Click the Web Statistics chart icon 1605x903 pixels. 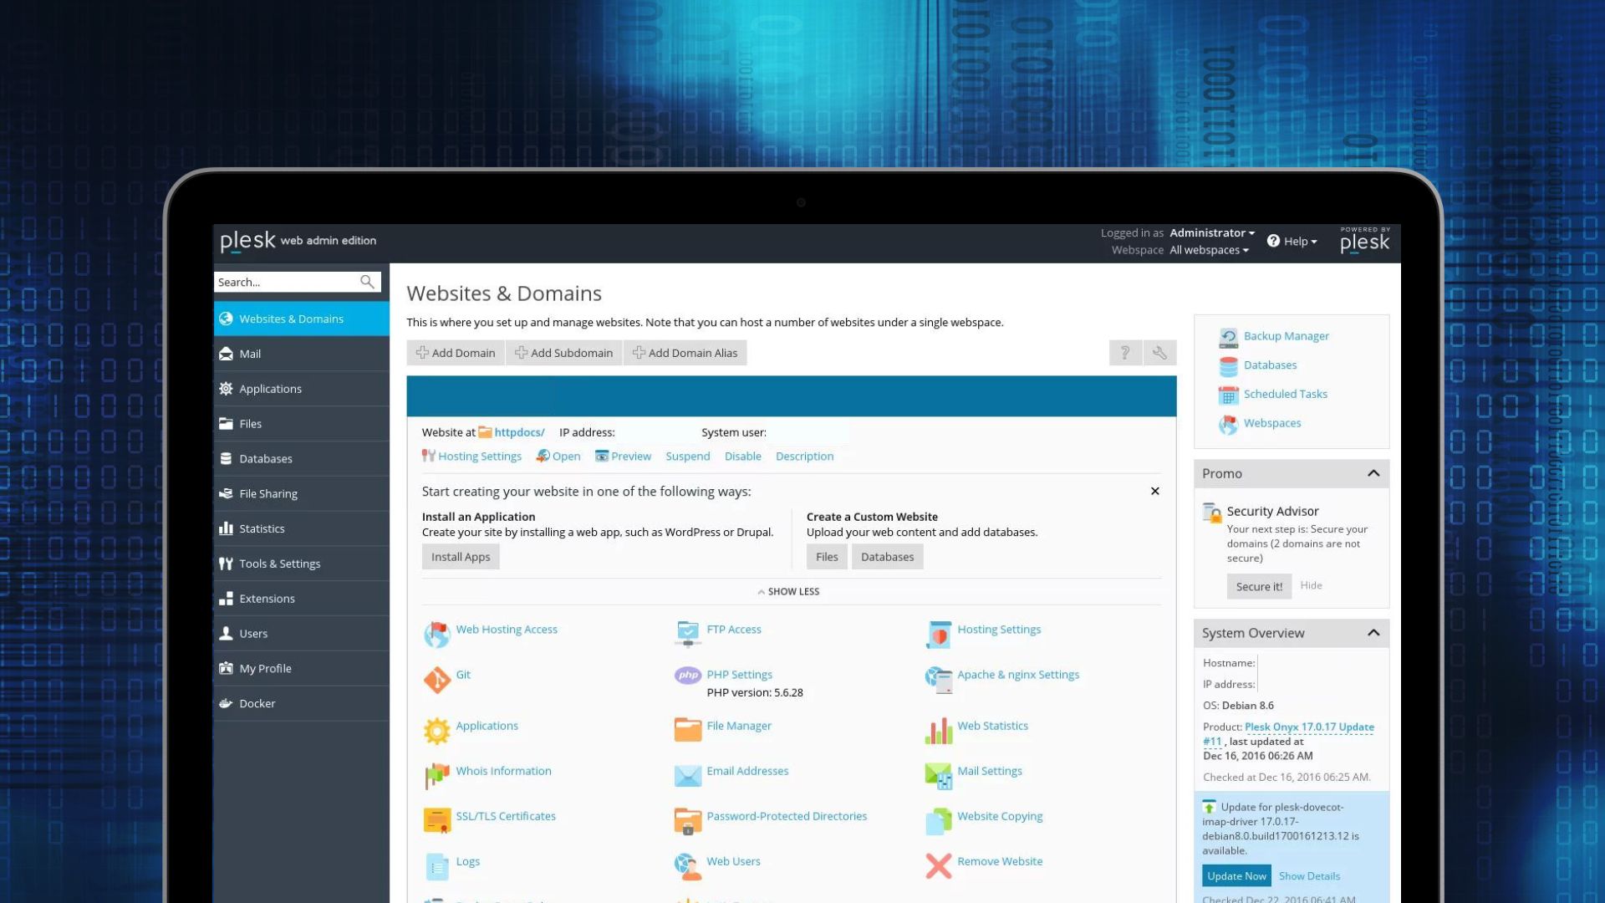click(x=938, y=730)
